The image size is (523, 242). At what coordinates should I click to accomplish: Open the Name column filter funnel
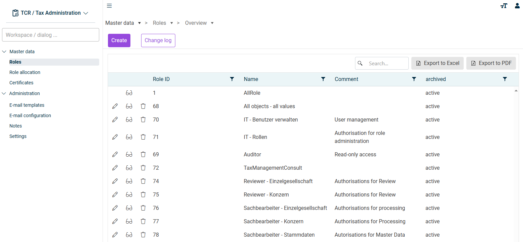pos(323,79)
